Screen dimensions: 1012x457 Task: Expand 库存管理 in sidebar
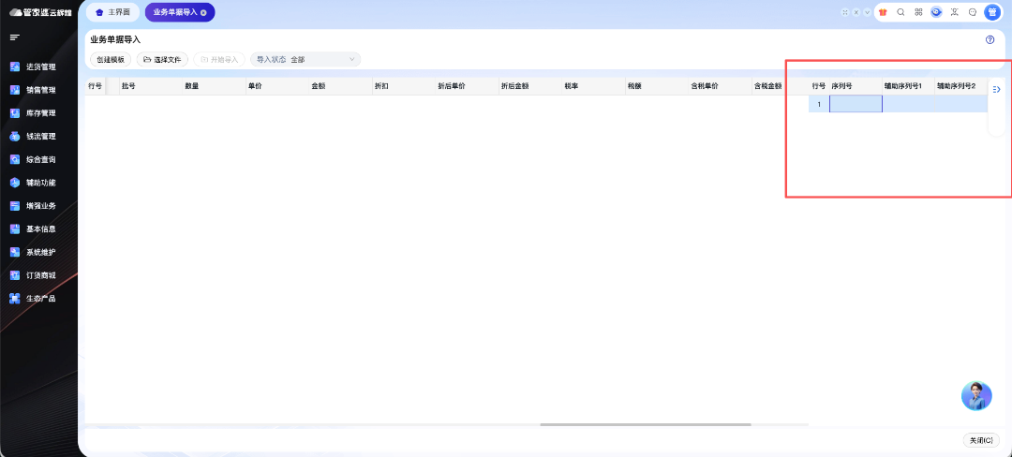tap(40, 113)
